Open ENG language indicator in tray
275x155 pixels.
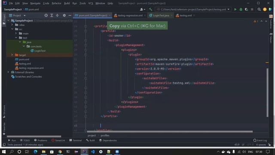pos(250,152)
